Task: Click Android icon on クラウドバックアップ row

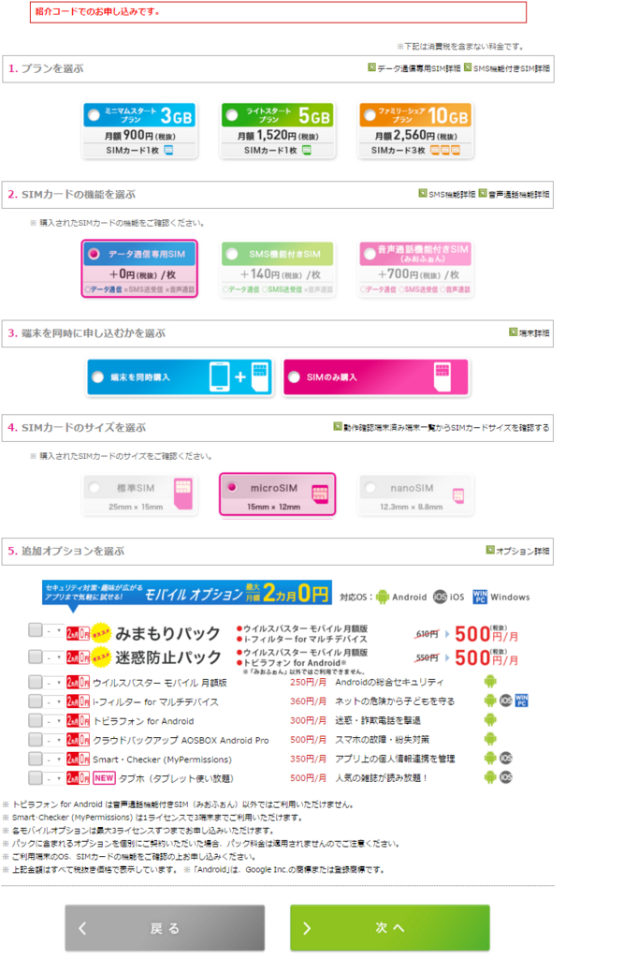Action: (490, 739)
